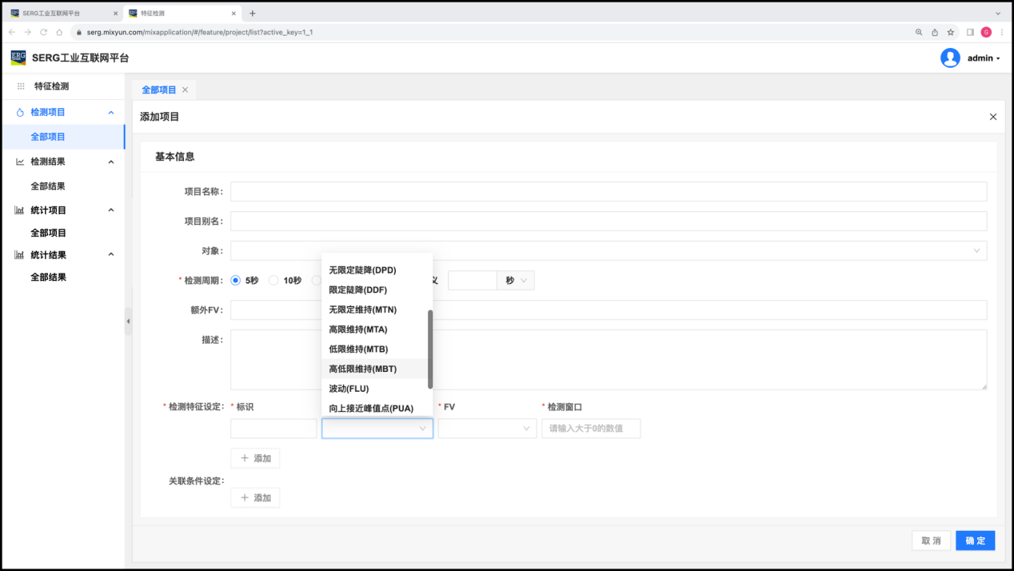1014x571 pixels.
Task: Click the admin user avatar icon
Action: pyautogui.click(x=950, y=58)
